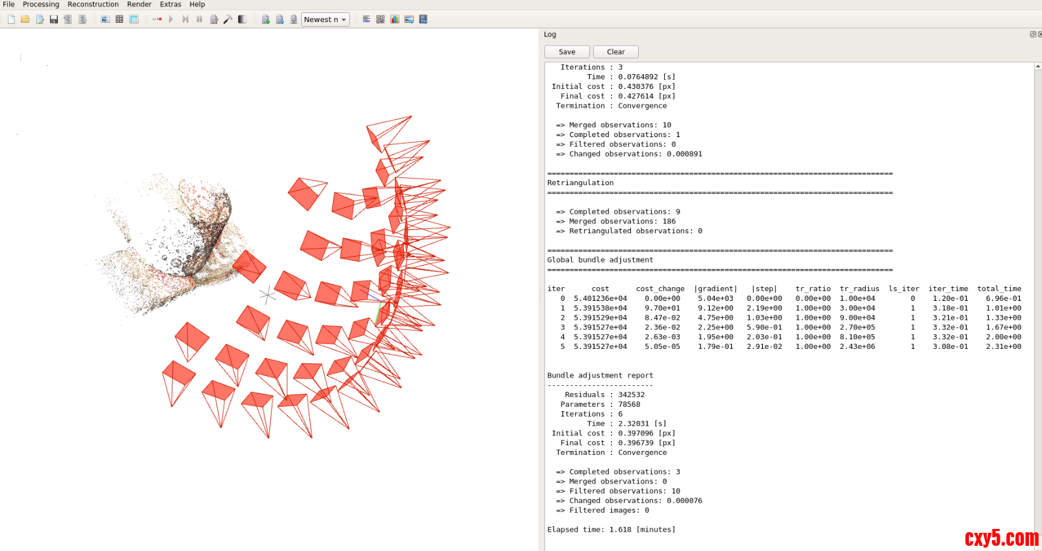Open the Match matrix icon
Screen dimensions: 1042x551
(381, 19)
